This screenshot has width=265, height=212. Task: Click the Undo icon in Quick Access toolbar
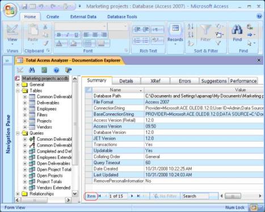pos(41,7)
